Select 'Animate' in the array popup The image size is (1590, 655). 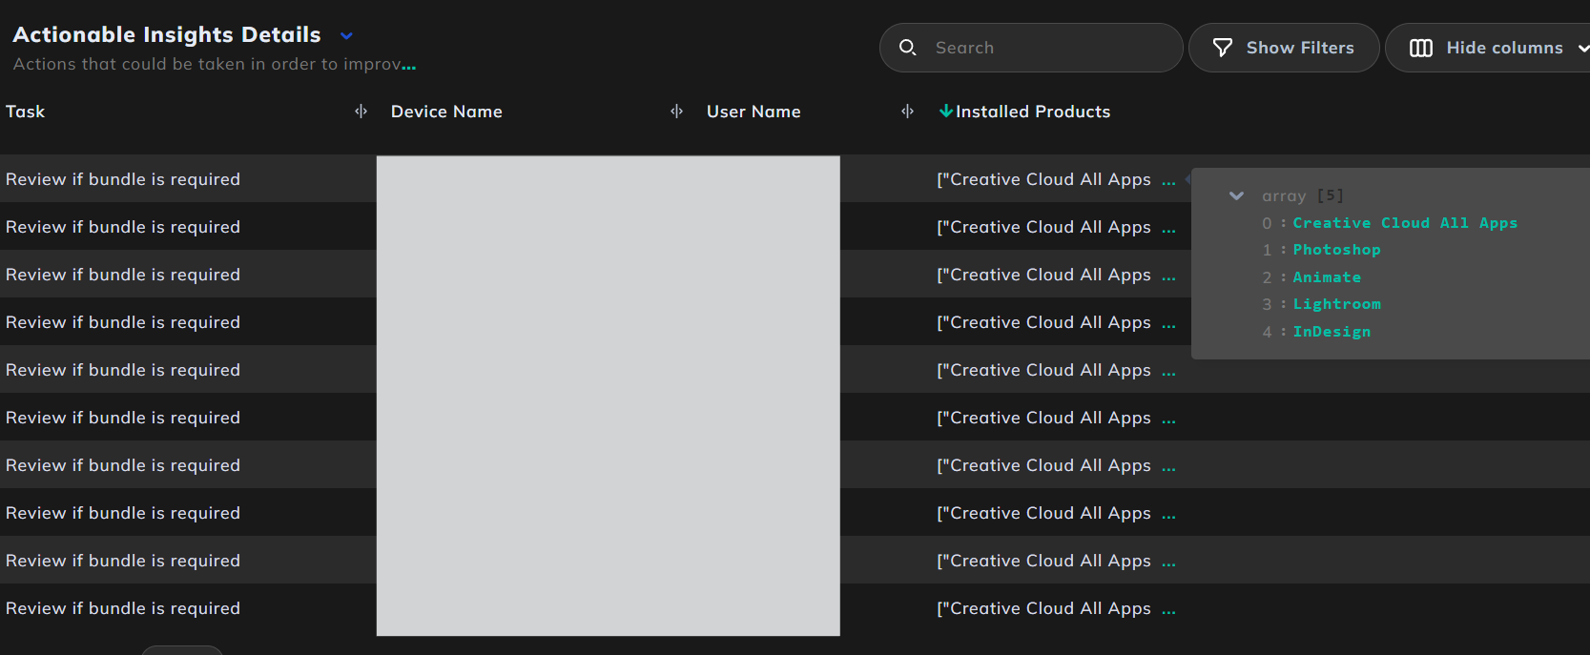click(x=1327, y=277)
